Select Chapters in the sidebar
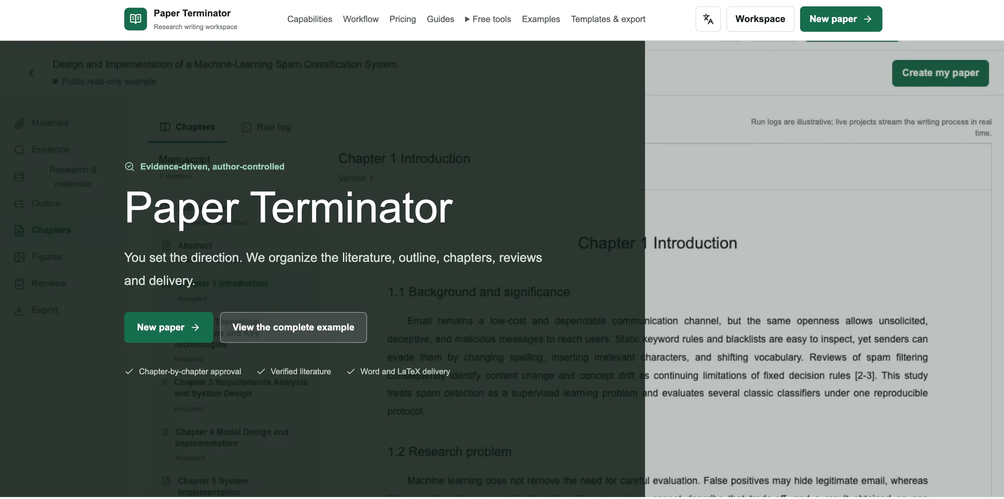Screen dimensions: 1004x499 pyautogui.click(x=51, y=230)
